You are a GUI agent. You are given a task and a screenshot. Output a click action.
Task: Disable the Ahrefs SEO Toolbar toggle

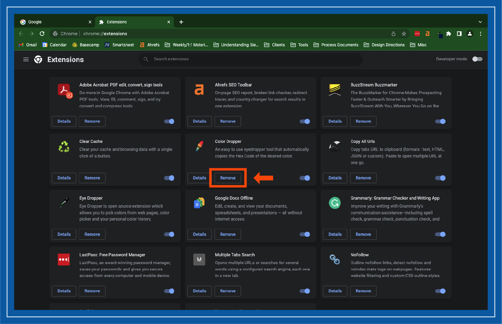[x=305, y=122]
